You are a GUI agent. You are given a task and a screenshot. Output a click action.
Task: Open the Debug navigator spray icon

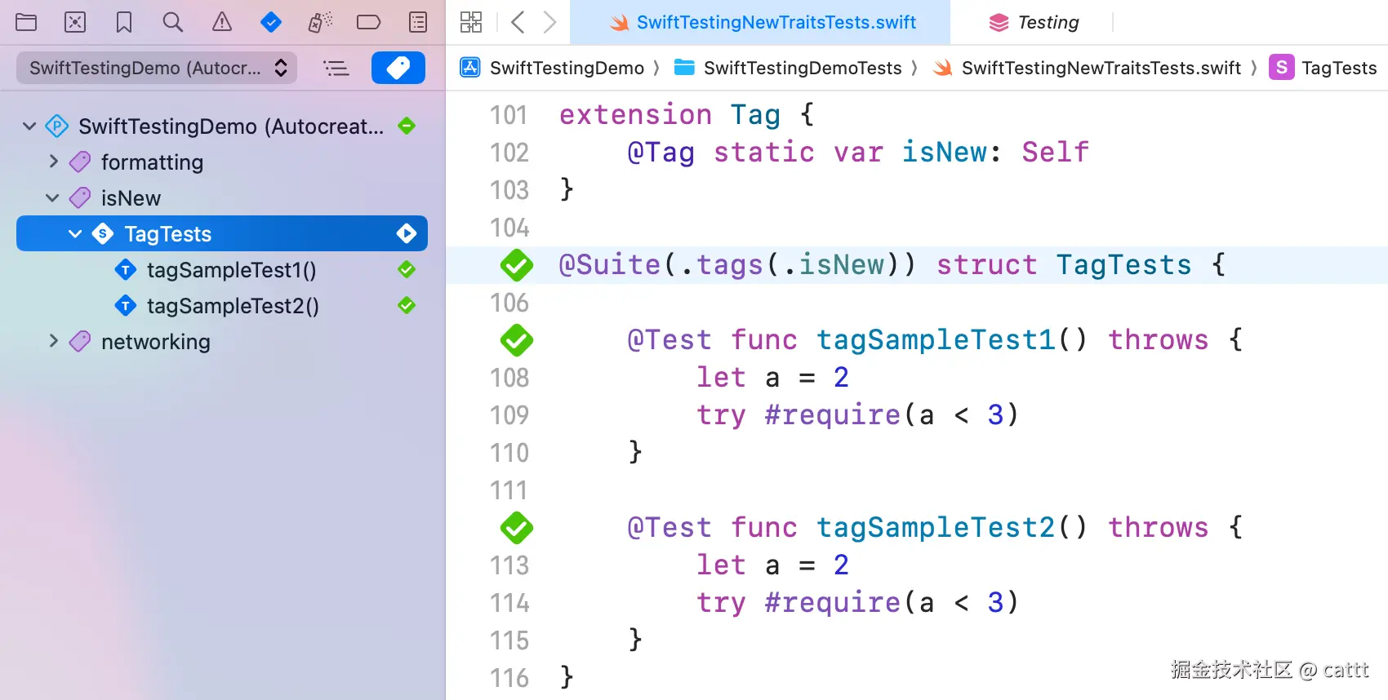320,22
